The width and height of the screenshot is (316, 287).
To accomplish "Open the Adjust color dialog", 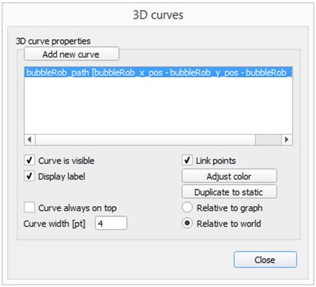I will coord(229,176).
